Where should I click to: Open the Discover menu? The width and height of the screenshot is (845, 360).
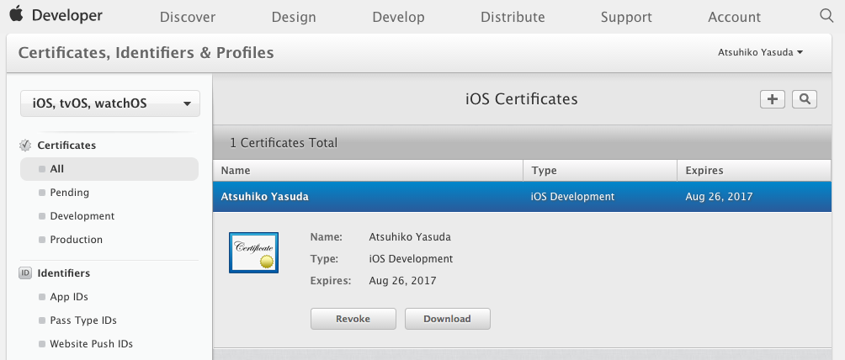coord(188,18)
